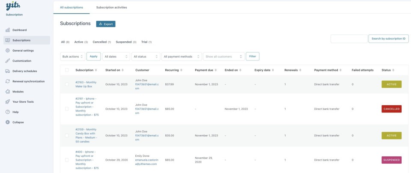The image size is (411, 173).
Task: Click the General settings gear icon
Action: [8, 50]
